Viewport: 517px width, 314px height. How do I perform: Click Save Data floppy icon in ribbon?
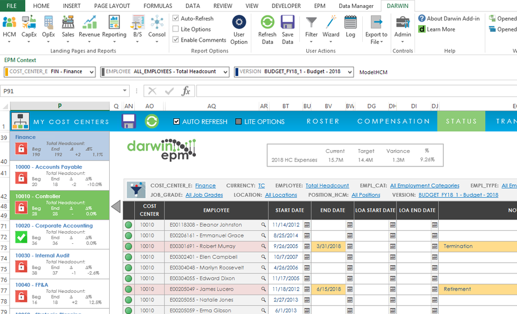[x=287, y=22]
